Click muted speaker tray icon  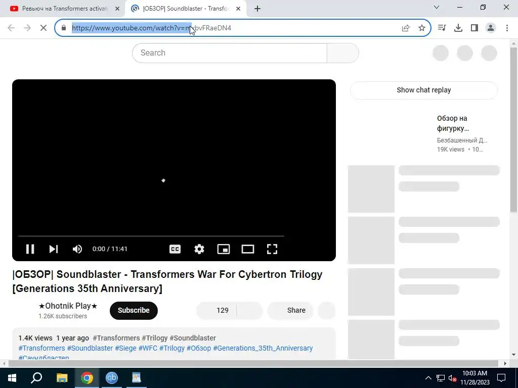[x=452, y=378]
